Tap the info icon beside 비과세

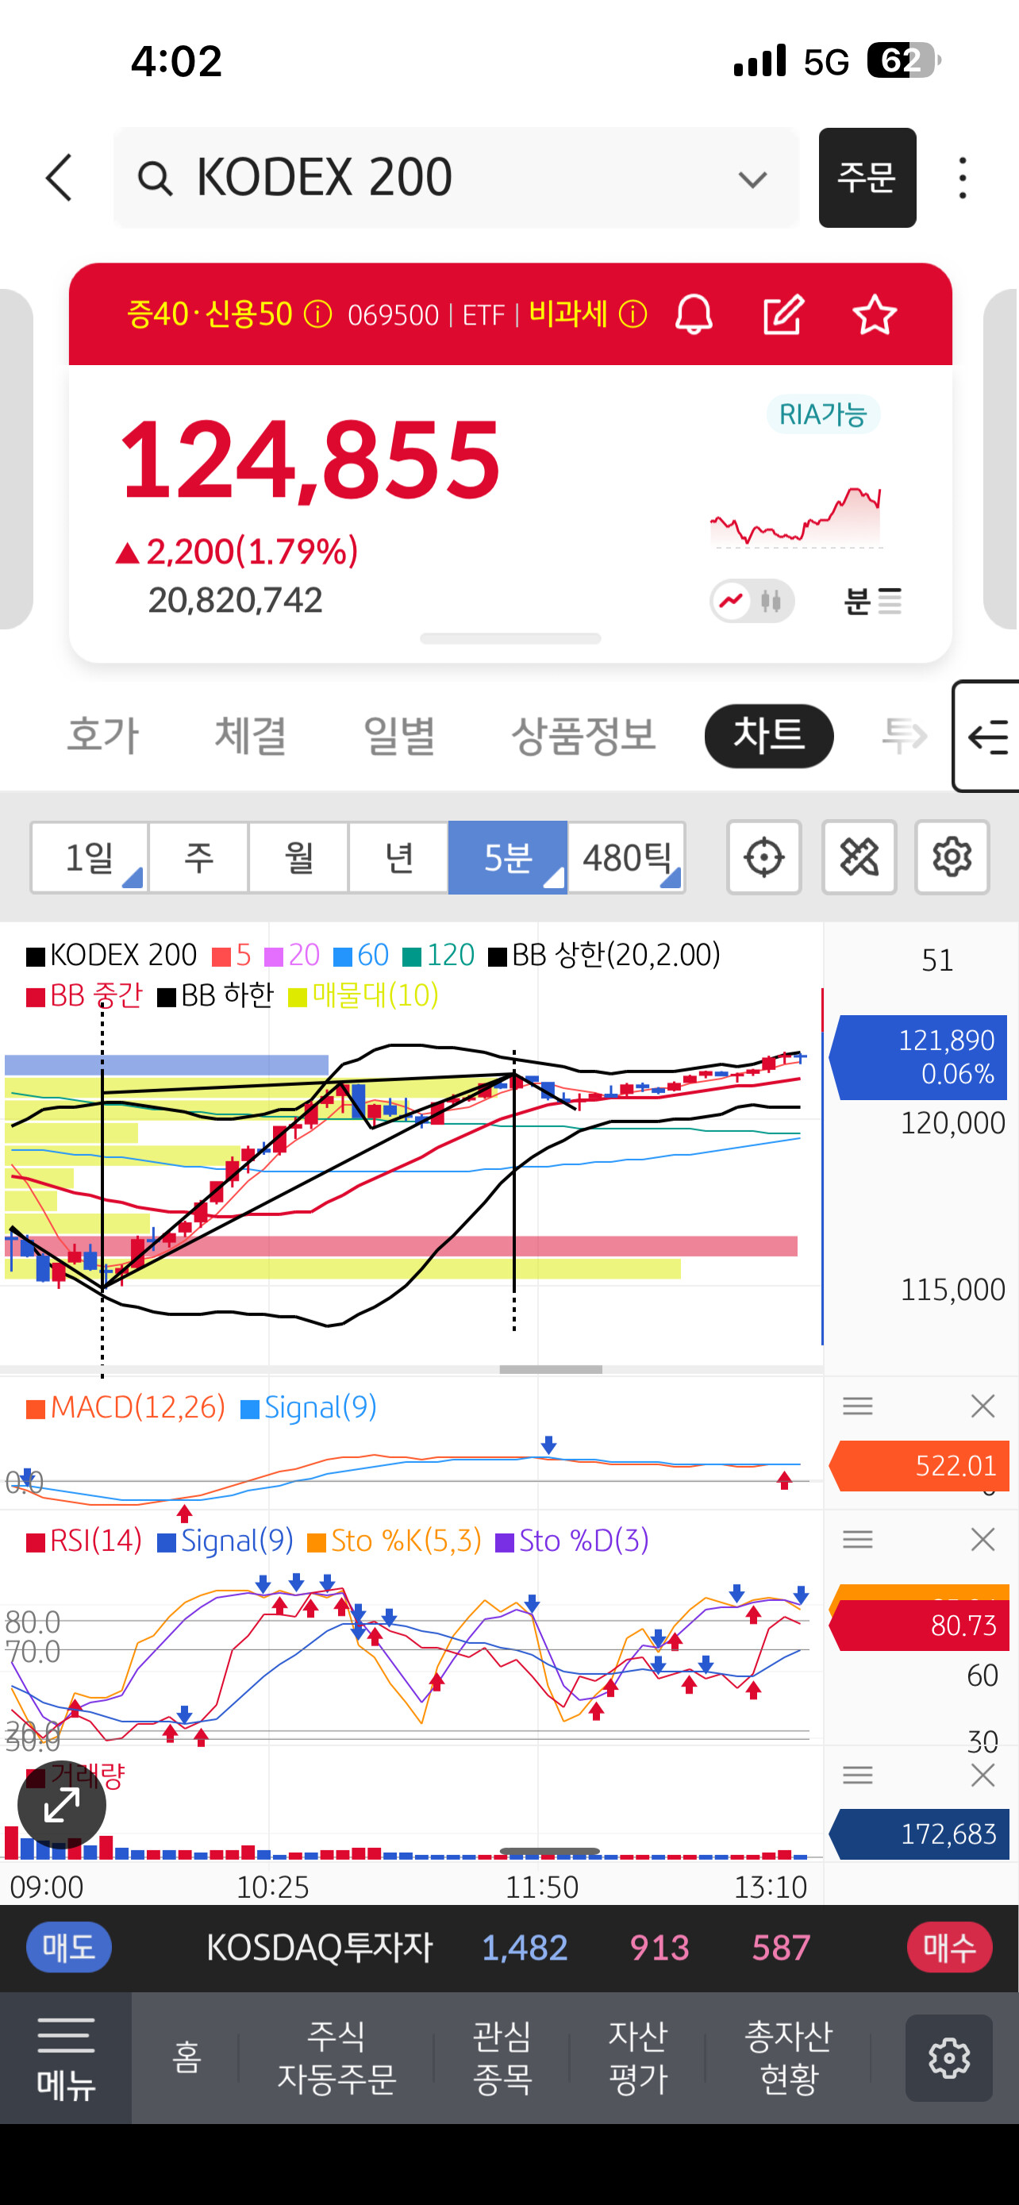coord(633,315)
